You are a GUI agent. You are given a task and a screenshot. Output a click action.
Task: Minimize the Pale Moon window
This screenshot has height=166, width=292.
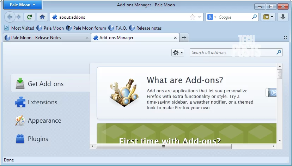tap(260, 7)
